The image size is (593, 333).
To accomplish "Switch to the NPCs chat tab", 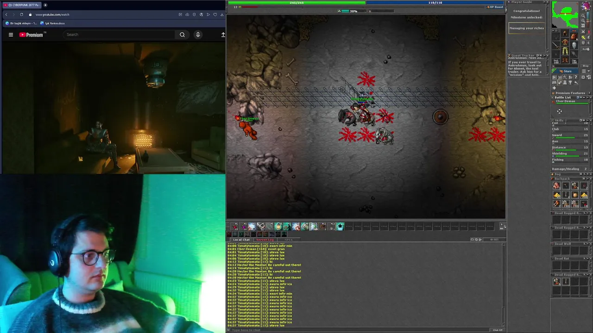I will tap(288, 240).
